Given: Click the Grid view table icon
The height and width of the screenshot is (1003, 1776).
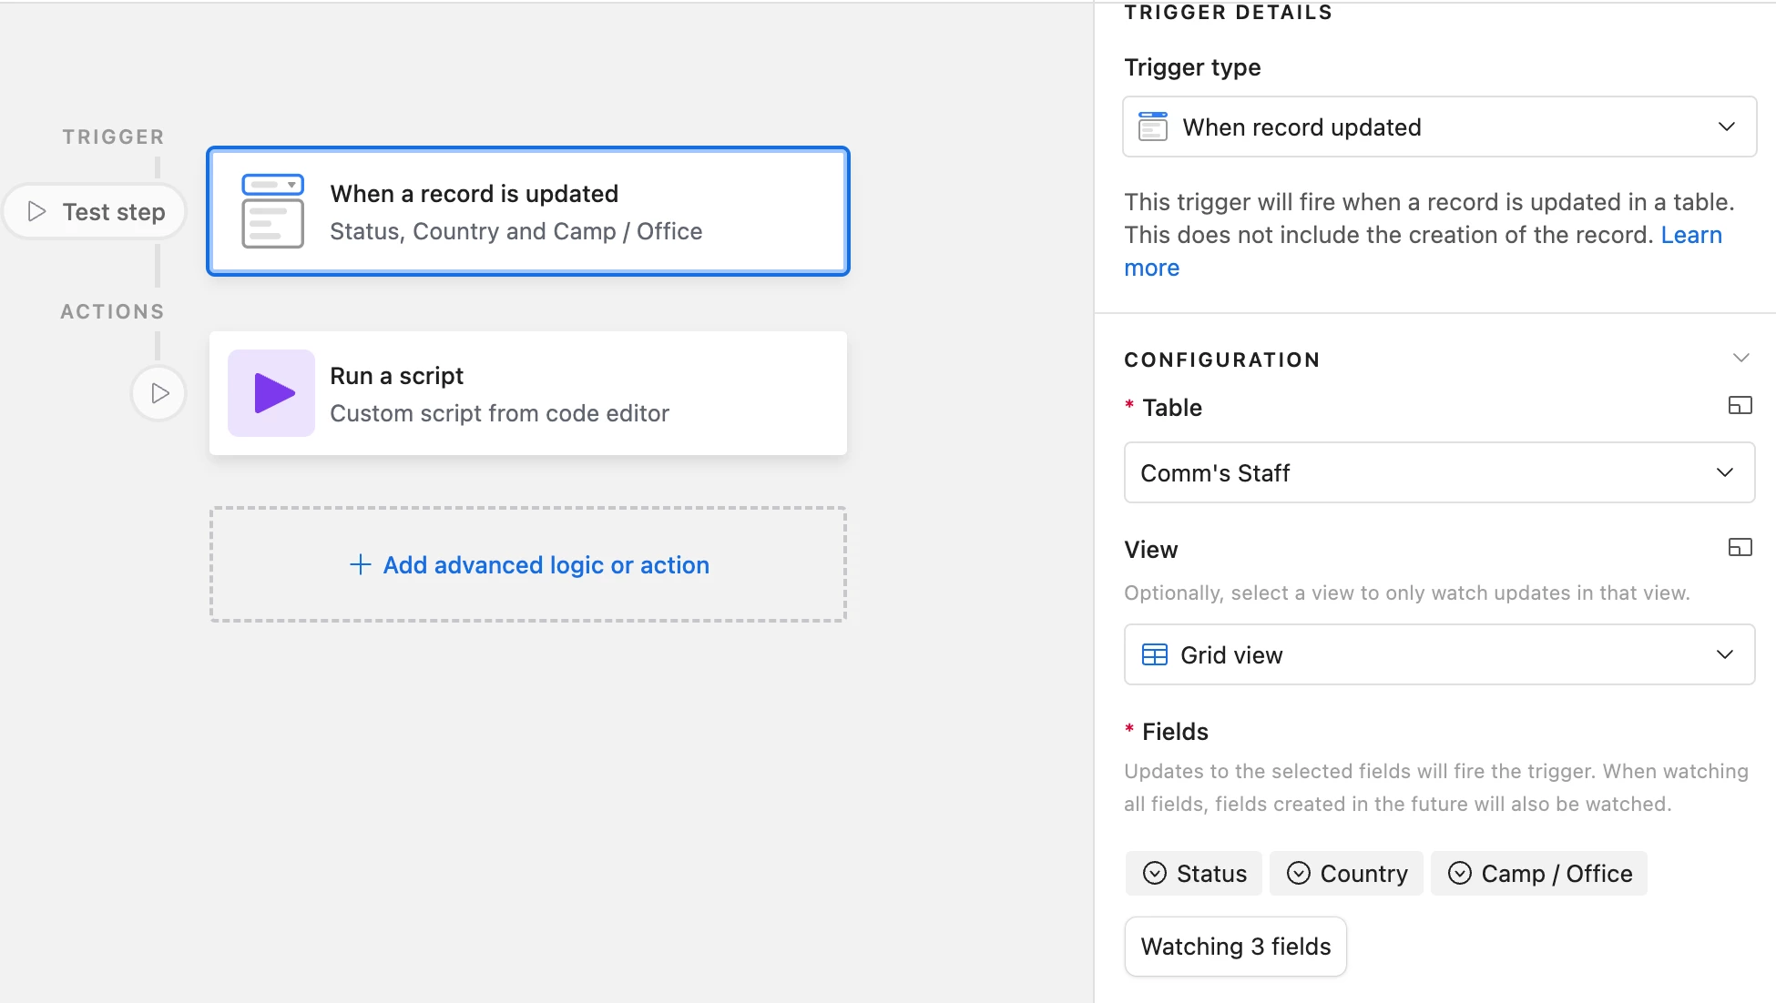Looking at the screenshot, I should coord(1154,655).
